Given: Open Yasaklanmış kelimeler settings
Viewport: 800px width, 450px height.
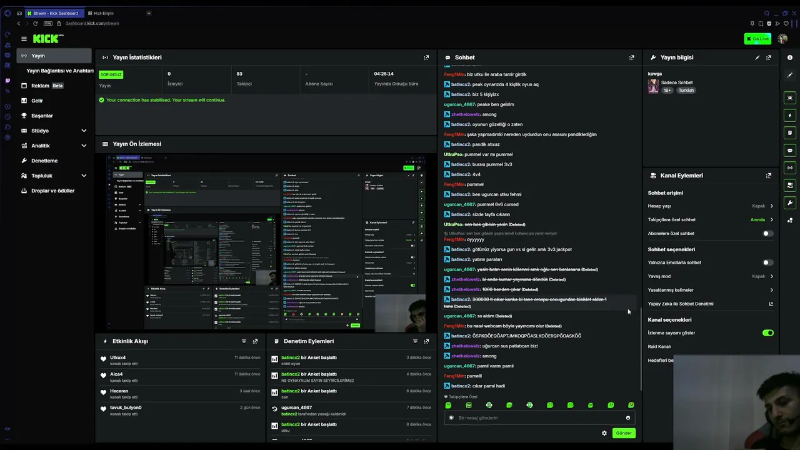Looking at the screenshot, I should coord(711,290).
